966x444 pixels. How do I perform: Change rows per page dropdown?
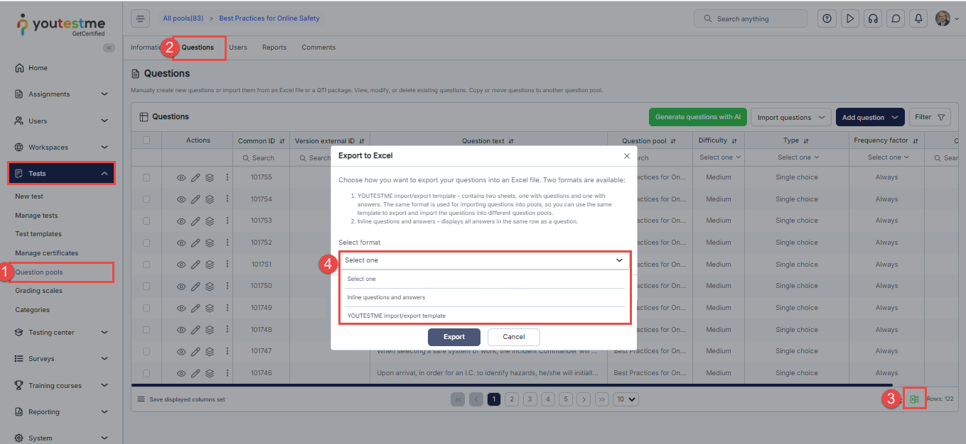tap(626, 399)
